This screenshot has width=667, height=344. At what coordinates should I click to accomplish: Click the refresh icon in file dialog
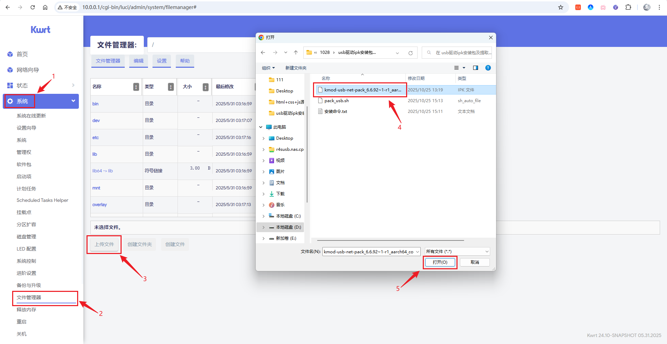coord(410,53)
